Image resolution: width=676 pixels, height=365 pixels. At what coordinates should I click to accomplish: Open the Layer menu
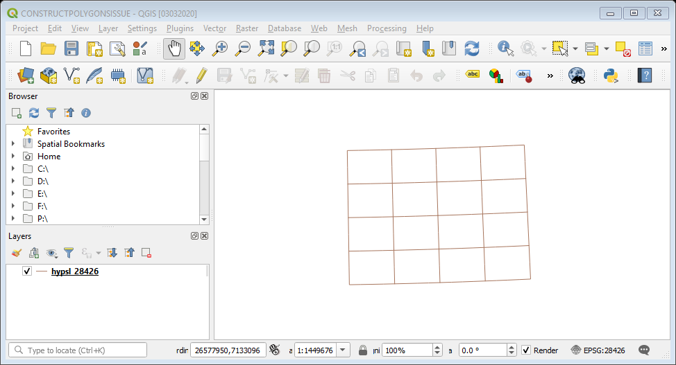tap(108, 28)
